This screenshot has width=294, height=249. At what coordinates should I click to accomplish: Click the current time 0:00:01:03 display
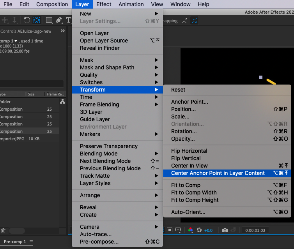point(255,230)
